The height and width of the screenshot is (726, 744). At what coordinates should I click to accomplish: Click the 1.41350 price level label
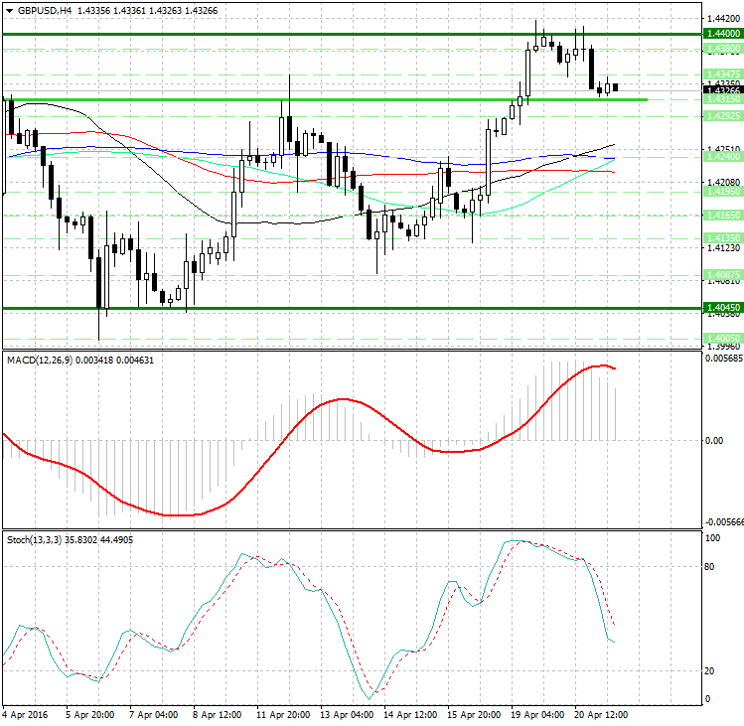pyautogui.click(x=720, y=238)
